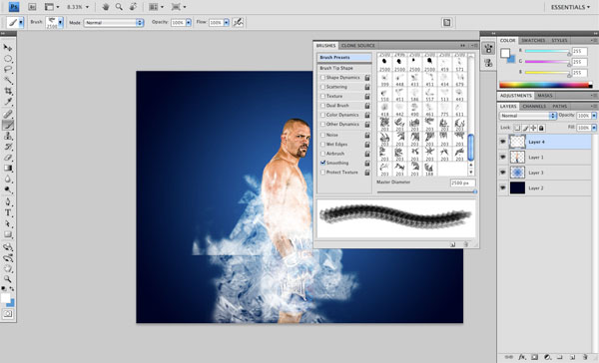Switch to the Clone Source tab
The height and width of the screenshot is (363, 599).
358,46
